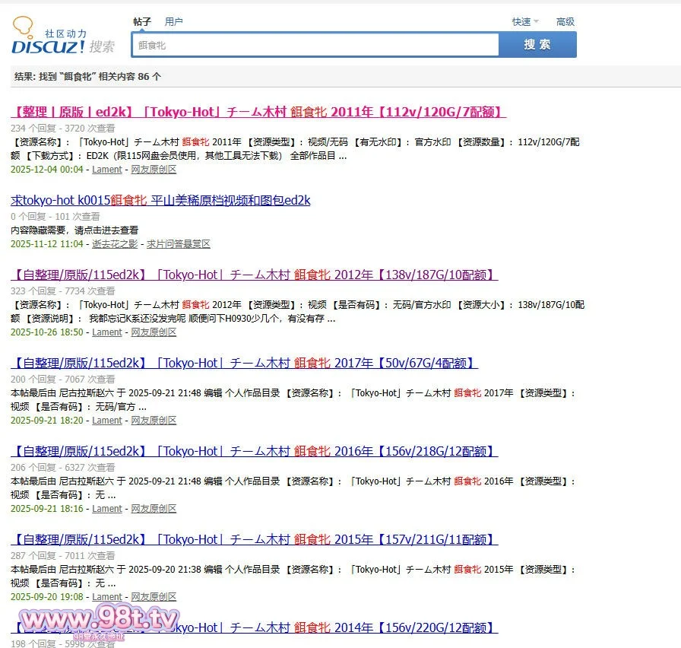
Task: Expand the 快速 dropdown menu
Action: tap(524, 22)
